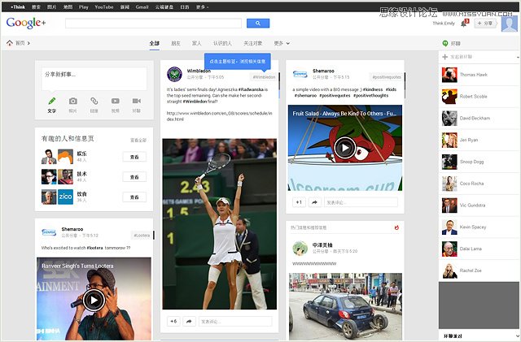The width and height of the screenshot is (521, 342).
Task: Expand the menu arrow beside new hangout
Action: click(x=518, y=57)
